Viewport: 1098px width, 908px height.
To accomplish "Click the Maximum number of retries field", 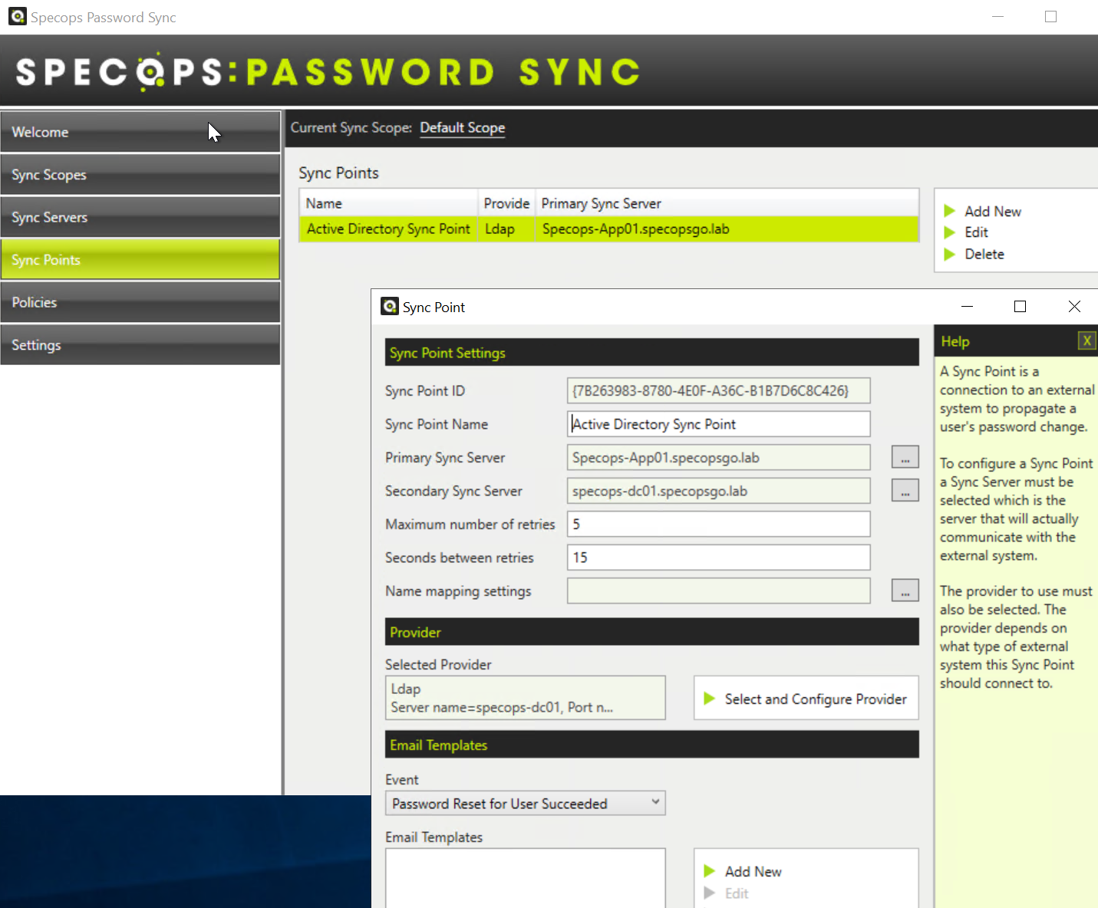I will tap(718, 525).
